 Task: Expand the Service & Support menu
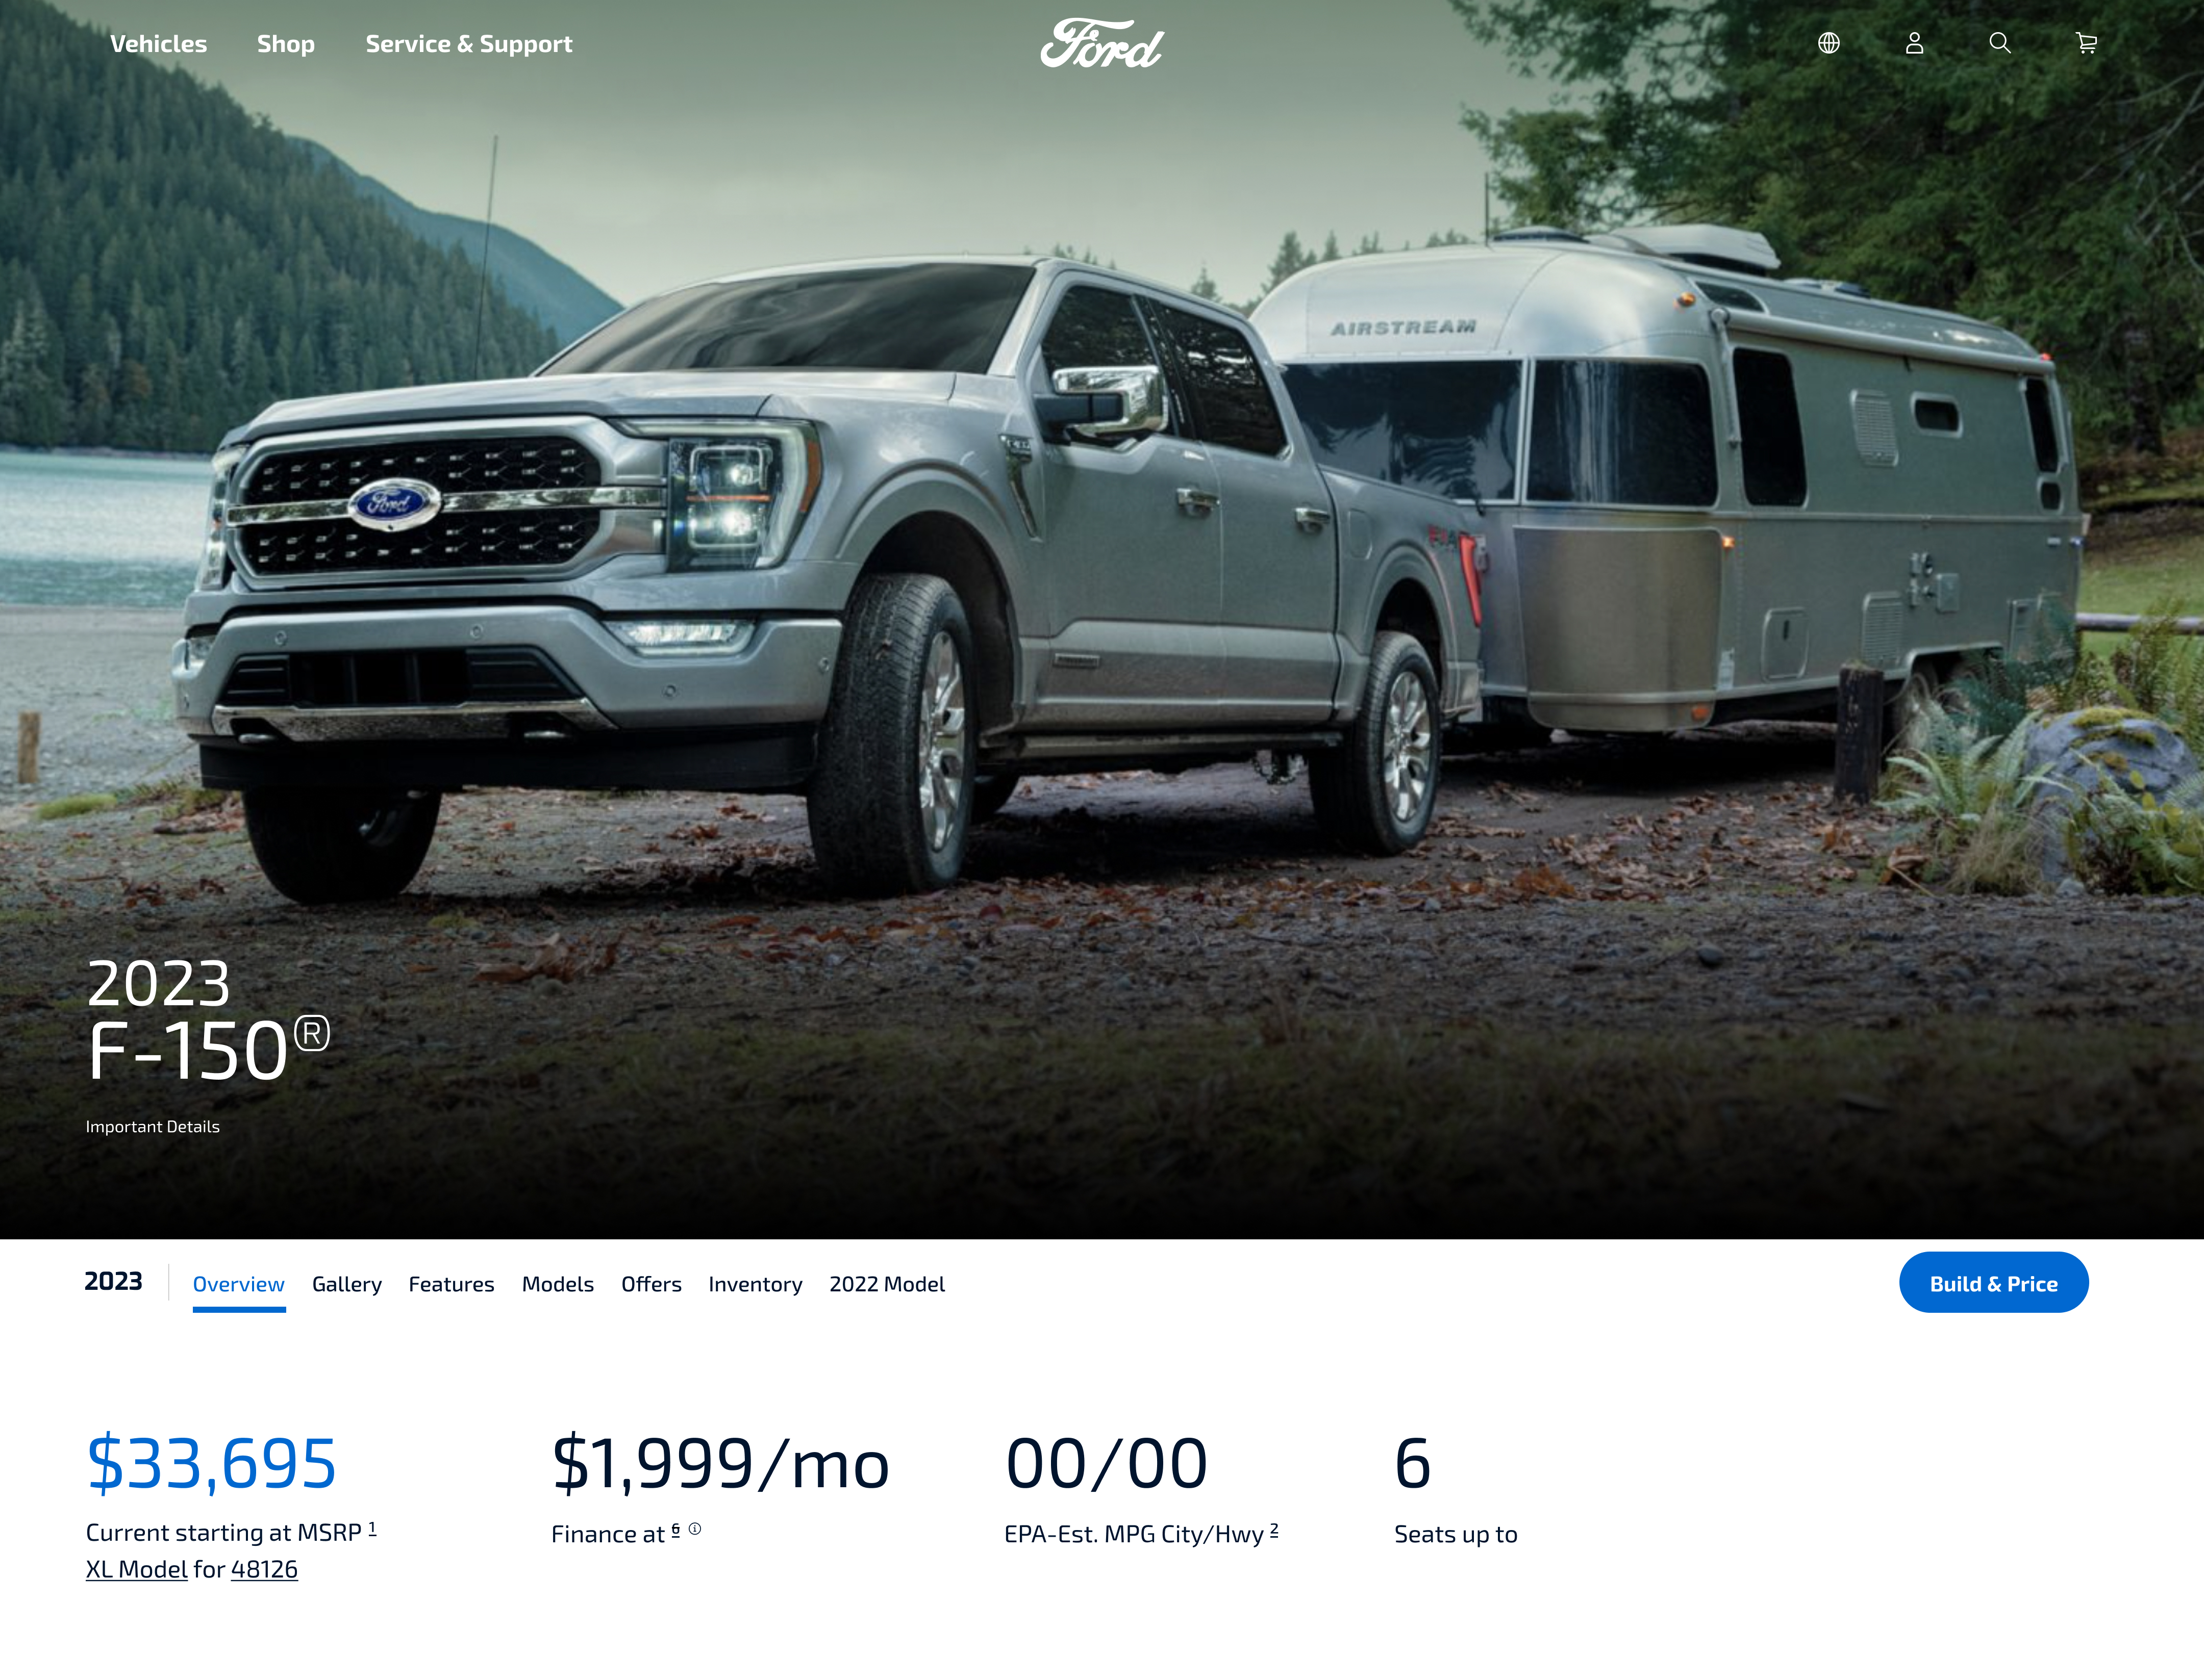468,44
